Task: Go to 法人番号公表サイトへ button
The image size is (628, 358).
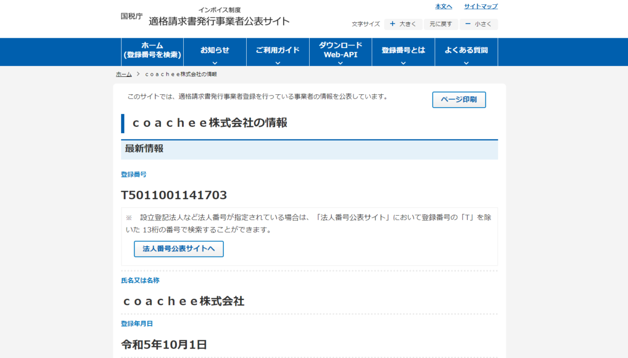Action: (178, 249)
